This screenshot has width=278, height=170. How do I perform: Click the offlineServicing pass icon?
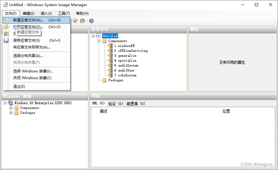tap(110, 51)
